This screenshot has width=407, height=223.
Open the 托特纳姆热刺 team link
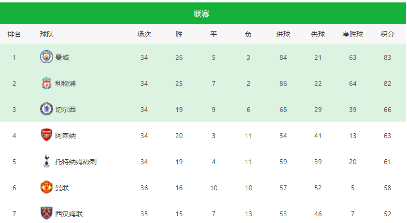click(75, 162)
